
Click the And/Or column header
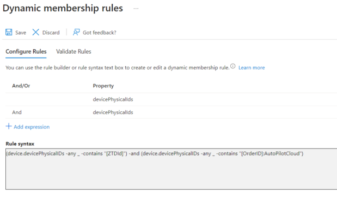[21, 86]
